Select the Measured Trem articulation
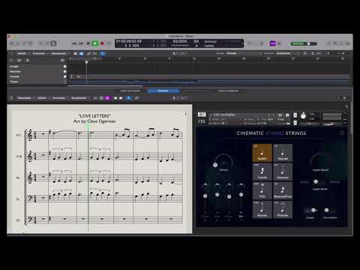The image size is (360, 270). (283, 190)
